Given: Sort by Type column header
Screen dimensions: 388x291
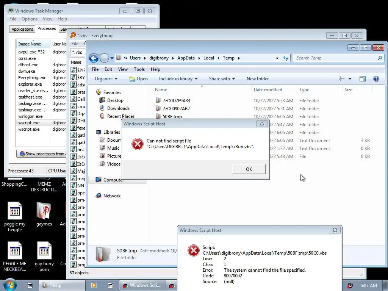Looking at the screenshot, I should click(304, 89).
